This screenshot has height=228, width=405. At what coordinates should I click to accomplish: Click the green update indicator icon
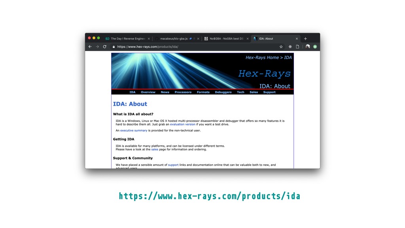point(315,47)
